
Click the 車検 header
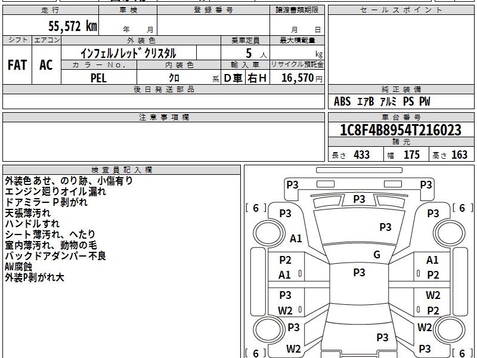128,10
